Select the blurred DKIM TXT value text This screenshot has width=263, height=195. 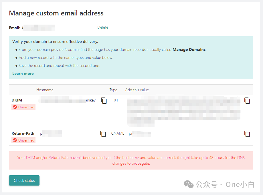tap(184, 111)
